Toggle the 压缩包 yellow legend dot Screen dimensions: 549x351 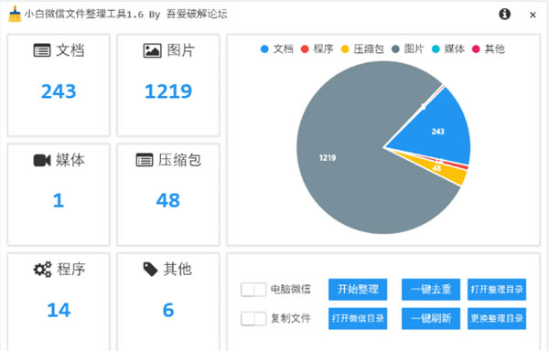tap(345, 49)
